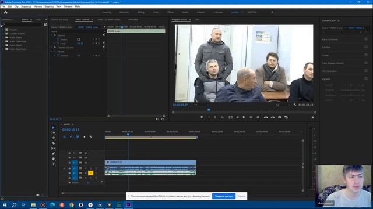Open Program monitor settings wrench

295,105
